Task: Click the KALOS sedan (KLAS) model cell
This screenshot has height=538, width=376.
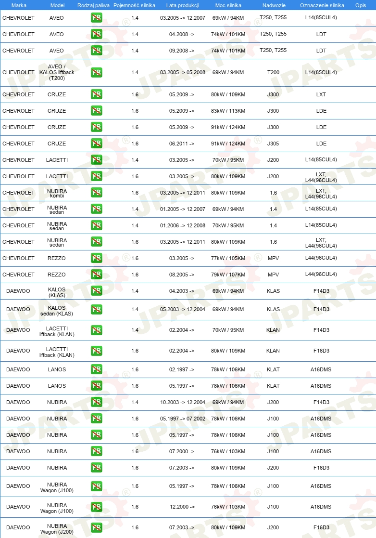Action: point(57,311)
